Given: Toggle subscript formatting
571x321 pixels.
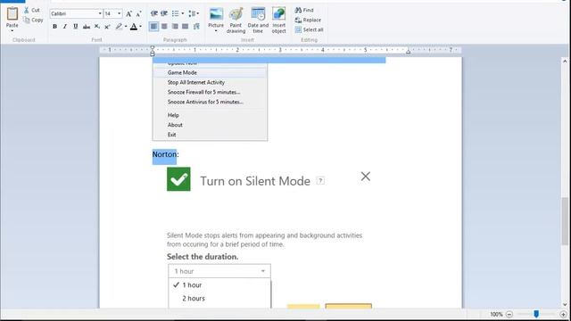Looking at the screenshot, I should (97, 26).
